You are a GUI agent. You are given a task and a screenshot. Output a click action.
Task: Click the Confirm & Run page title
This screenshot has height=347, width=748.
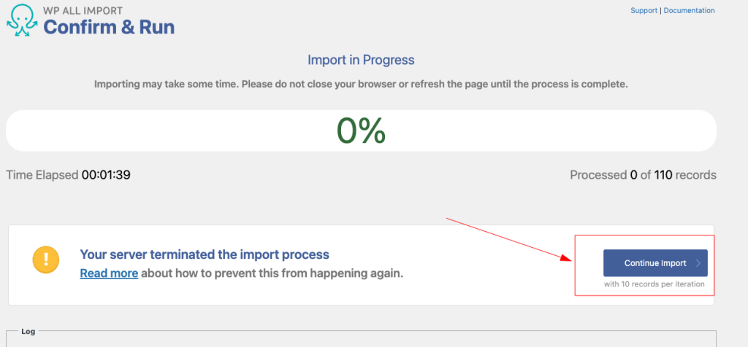click(x=109, y=28)
